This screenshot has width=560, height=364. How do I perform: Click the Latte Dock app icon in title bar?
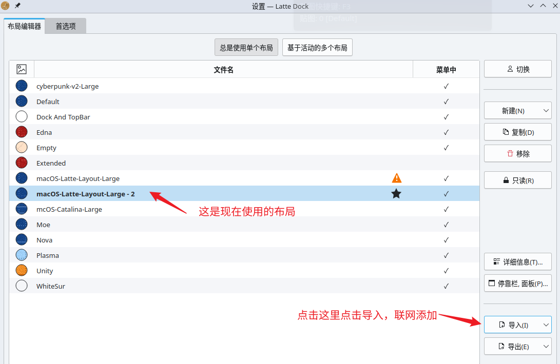pyautogui.click(x=5, y=6)
